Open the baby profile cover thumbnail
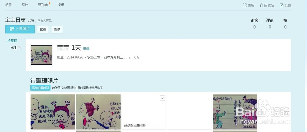 point(41,55)
